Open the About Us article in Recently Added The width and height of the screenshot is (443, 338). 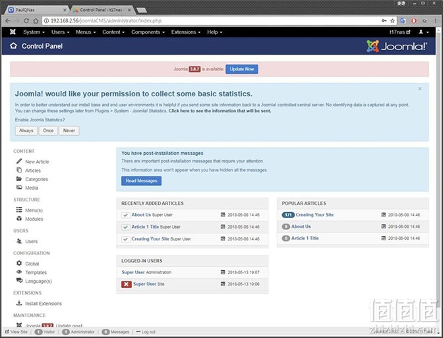pyautogui.click(x=141, y=215)
